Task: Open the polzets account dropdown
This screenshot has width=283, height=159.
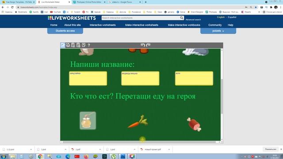Action: click(218, 31)
